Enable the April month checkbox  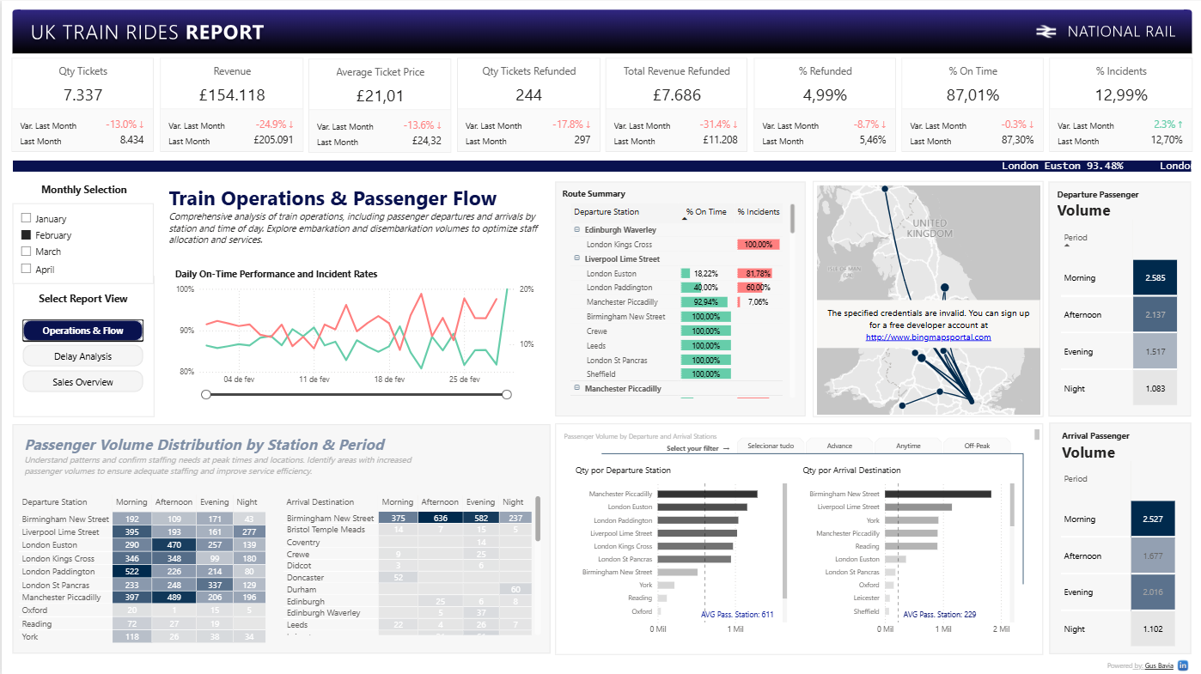[26, 269]
